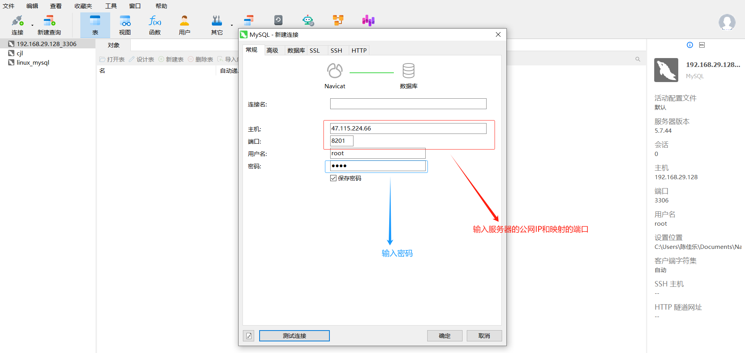Click the 测试连接 button

coord(295,336)
